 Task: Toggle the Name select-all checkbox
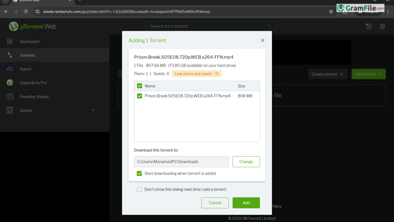139,86
